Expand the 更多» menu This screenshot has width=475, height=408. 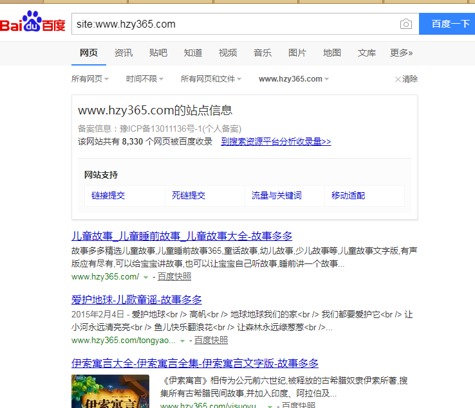(x=402, y=53)
